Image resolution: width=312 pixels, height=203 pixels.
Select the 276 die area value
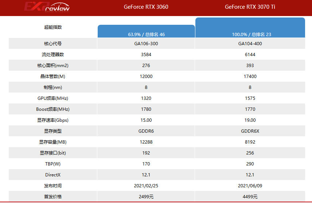point(146,66)
